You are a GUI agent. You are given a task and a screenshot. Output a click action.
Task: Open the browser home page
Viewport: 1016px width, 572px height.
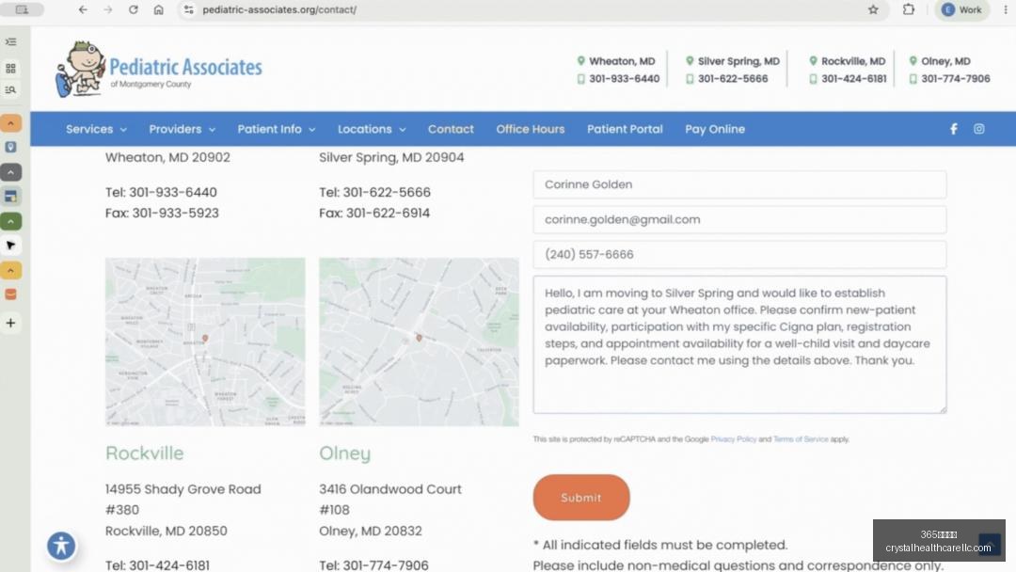point(159,9)
